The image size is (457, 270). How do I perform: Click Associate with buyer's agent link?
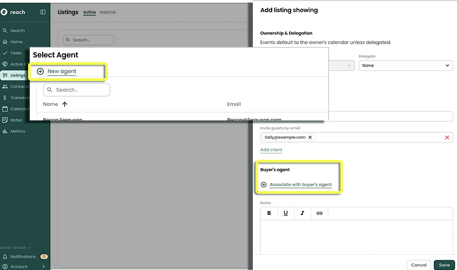[300, 185]
